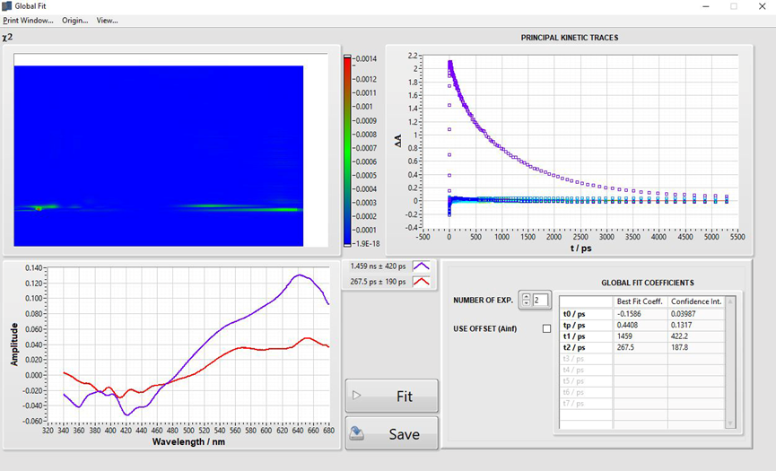This screenshot has height=471, width=776.
Task: Click the -0.0014 color scale label
Action: [x=365, y=58]
